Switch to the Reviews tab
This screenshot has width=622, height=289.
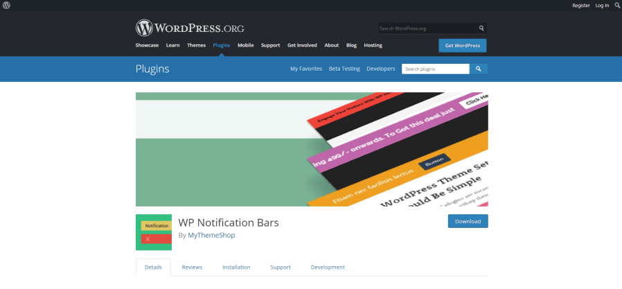click(x=192, y=267)
